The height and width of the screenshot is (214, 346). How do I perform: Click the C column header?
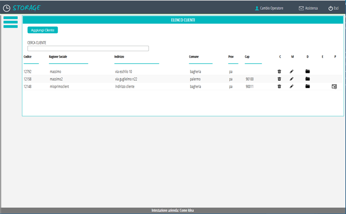[280, 57]
